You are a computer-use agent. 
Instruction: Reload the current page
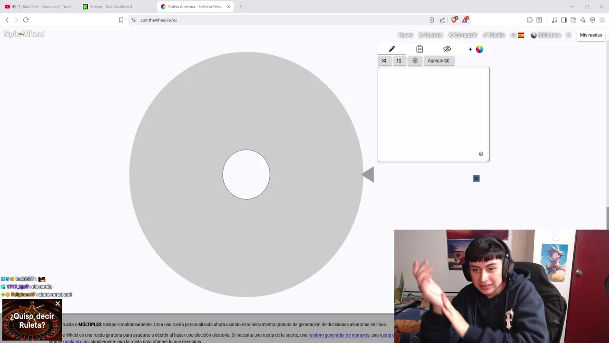26,20
